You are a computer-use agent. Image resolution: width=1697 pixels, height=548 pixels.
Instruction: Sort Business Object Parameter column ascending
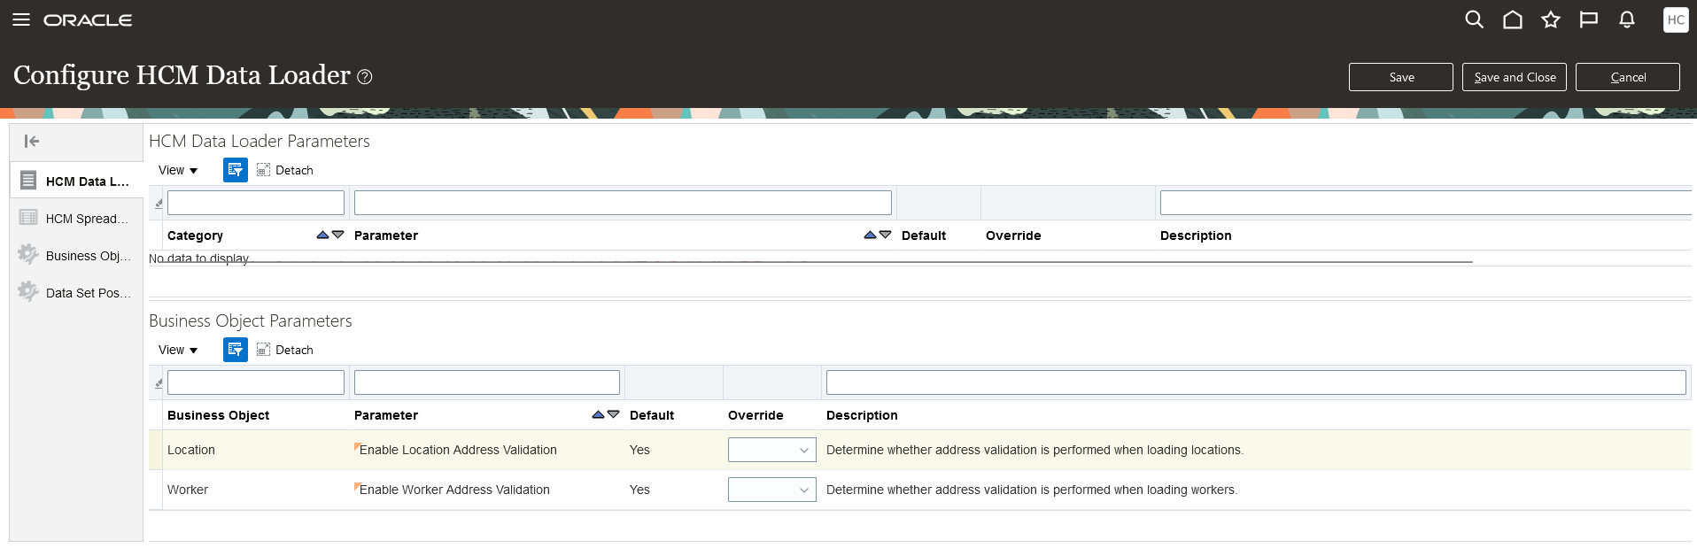(x=598, y=414)
